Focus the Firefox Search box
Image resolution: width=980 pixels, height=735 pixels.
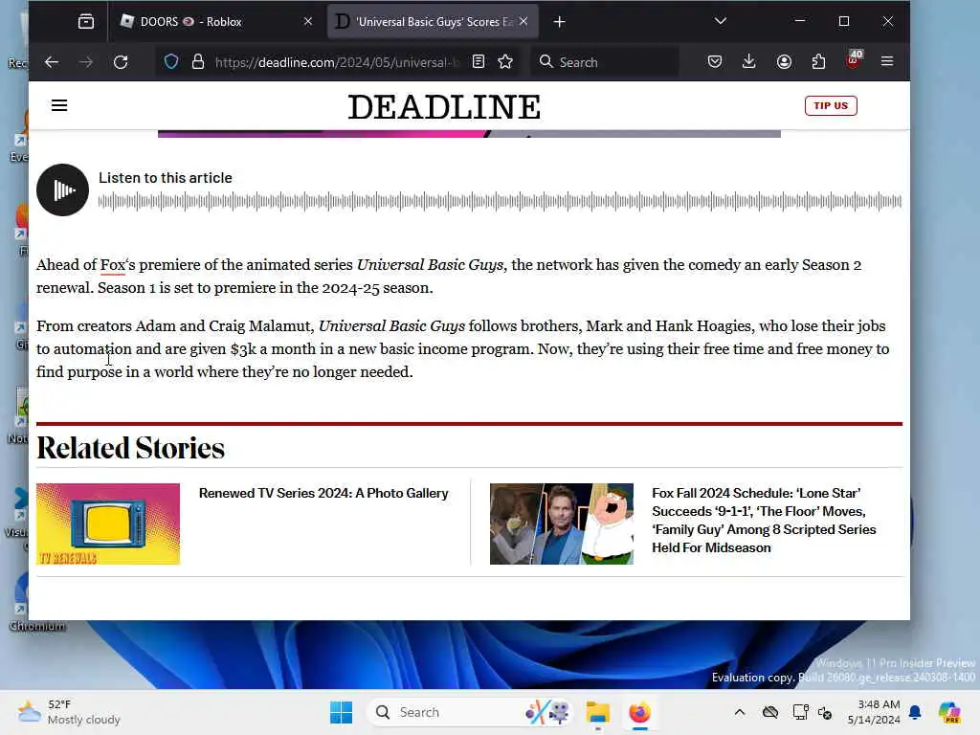pyautogui.click(x=605, y=62)
